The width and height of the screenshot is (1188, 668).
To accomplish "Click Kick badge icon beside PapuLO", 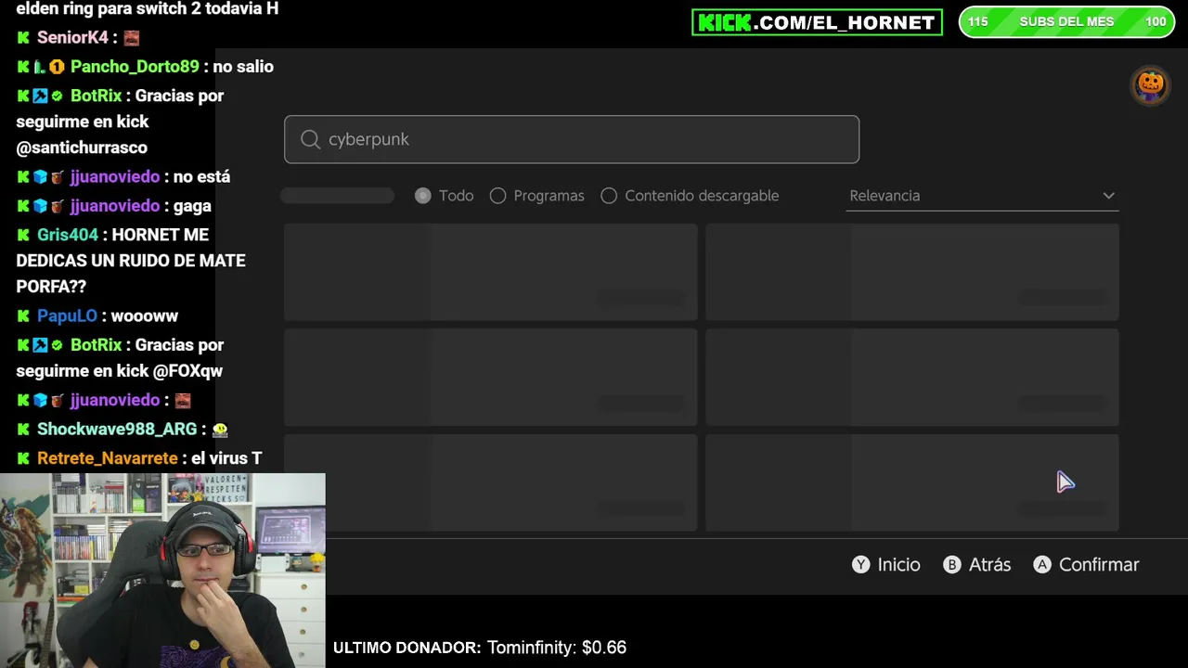I will tap(23, 315).
